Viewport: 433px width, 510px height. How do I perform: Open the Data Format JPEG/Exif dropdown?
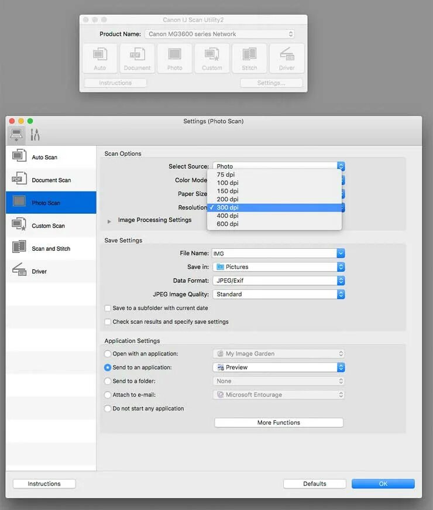click(279, 280)
